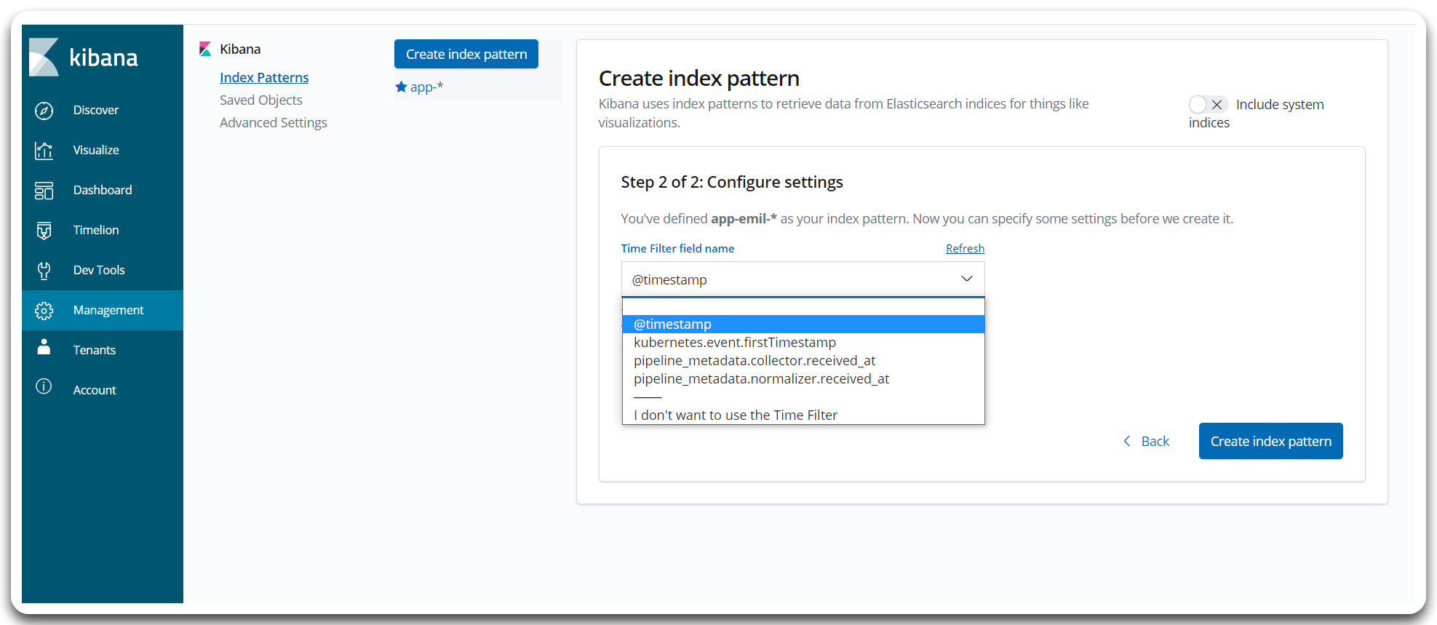
Task: Click the left chevron icon beside Back
Action: tap(1127, 441)
